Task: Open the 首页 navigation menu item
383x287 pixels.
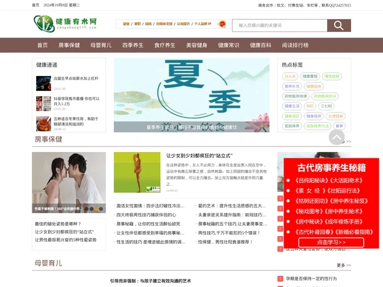Action: [43, 45]
